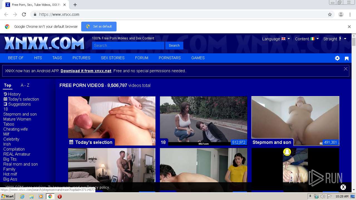The width and height of the screenshot is (356, 200).
Task: Switch to the Top sidebar tab
Action: [x=8, y=86]
